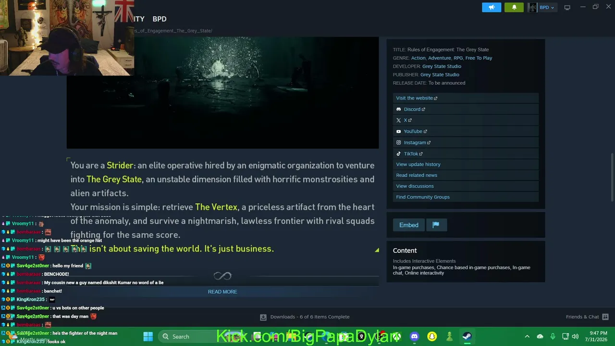The width and height of the screenshot is (615, 346).
Task: Open the Windows Start menu
Action: 148,336
